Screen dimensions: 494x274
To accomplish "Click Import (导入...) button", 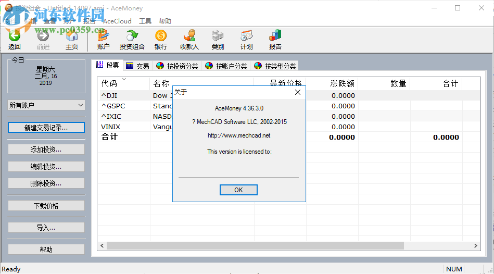I will pyautogui.click(x=46, y=227).
